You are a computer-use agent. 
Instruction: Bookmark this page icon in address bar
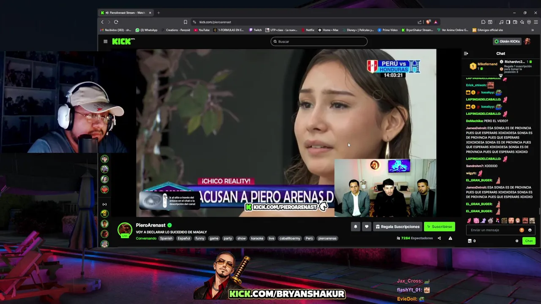coord(185,22)
